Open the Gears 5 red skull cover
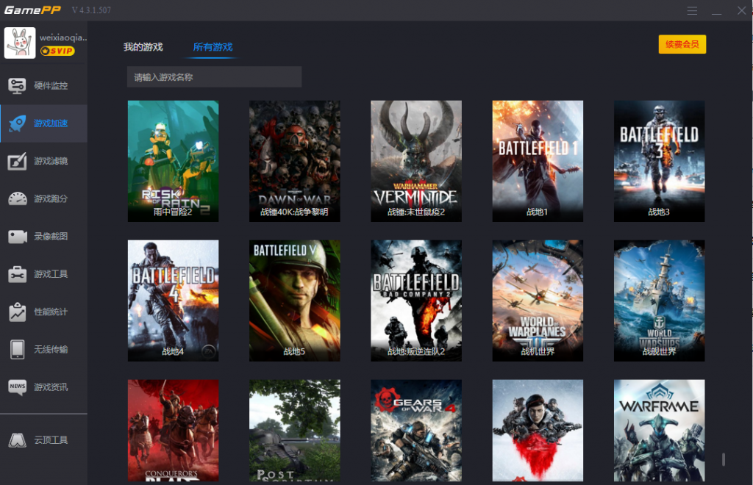The image size is (753, 485). pos(538,431)
